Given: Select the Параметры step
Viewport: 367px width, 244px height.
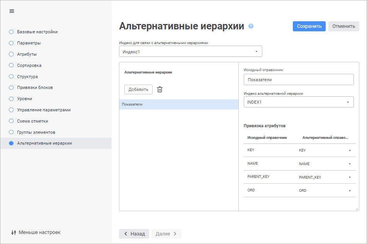Looking at the screenshot, I should click(29, 43).
